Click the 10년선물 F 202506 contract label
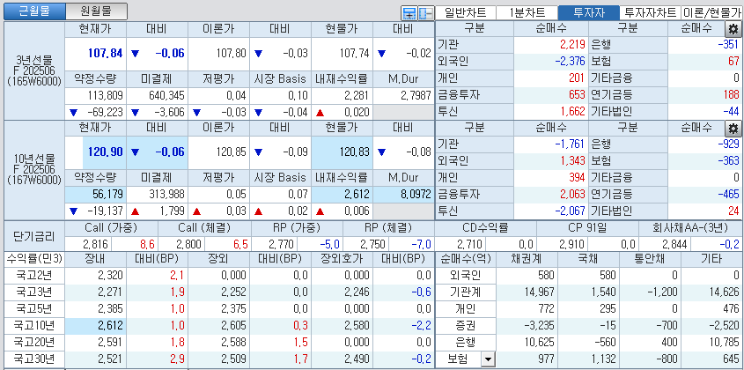 pos(34,169)
